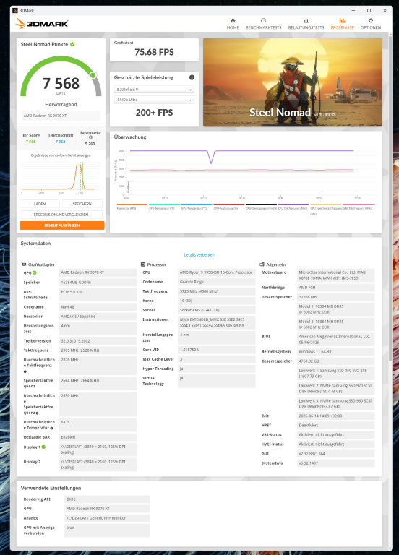Click the Codename value Navi 48

coord(98,307)
